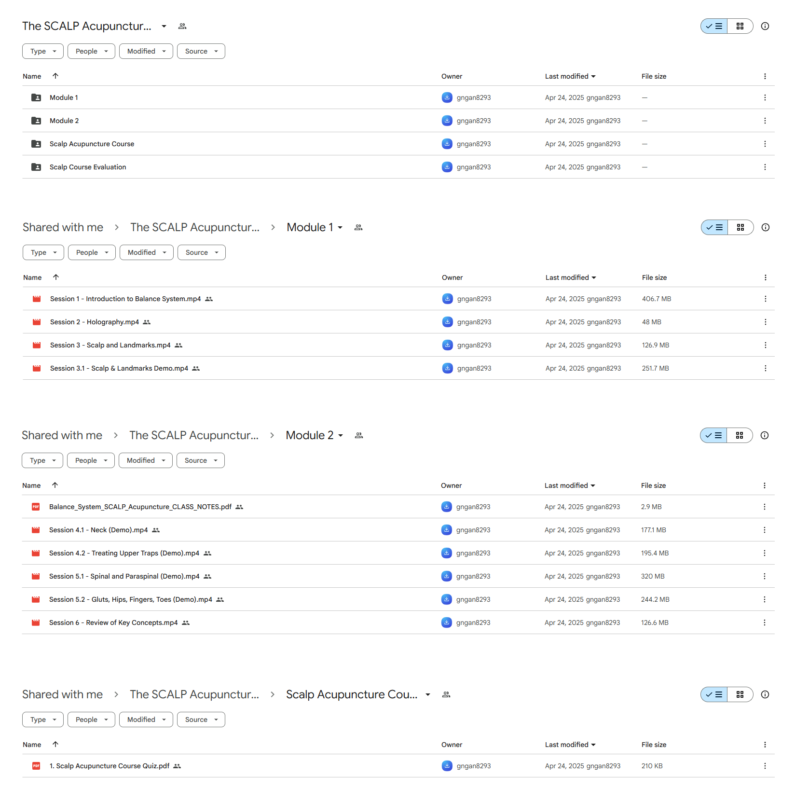795x803 pixels.
Task: Open the more actions menu for the Module 2 folder row
Action: coord(765,121)
